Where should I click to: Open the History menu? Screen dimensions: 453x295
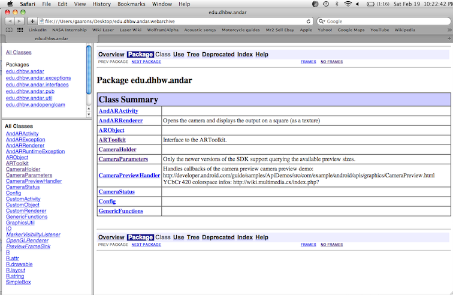pos(101,4)
